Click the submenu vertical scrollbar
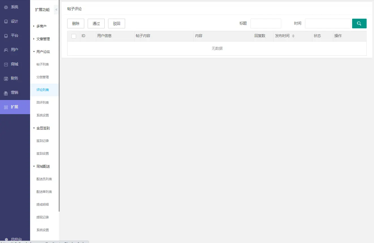374x243 pixels. (x=59, y=106)
